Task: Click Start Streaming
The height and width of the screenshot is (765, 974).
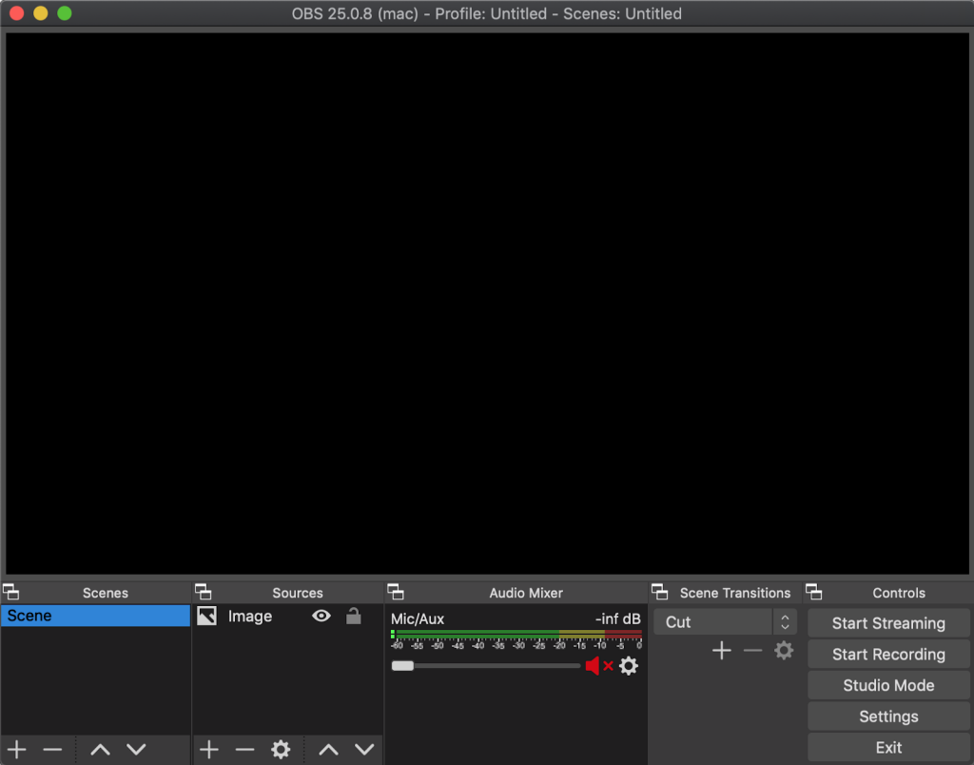Action: [x=887, y=623]
